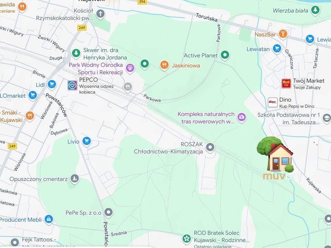Click the Kościół Rzymskokatolicki cross pin
The image size is (331, 248).
click(x=101, y=14)
